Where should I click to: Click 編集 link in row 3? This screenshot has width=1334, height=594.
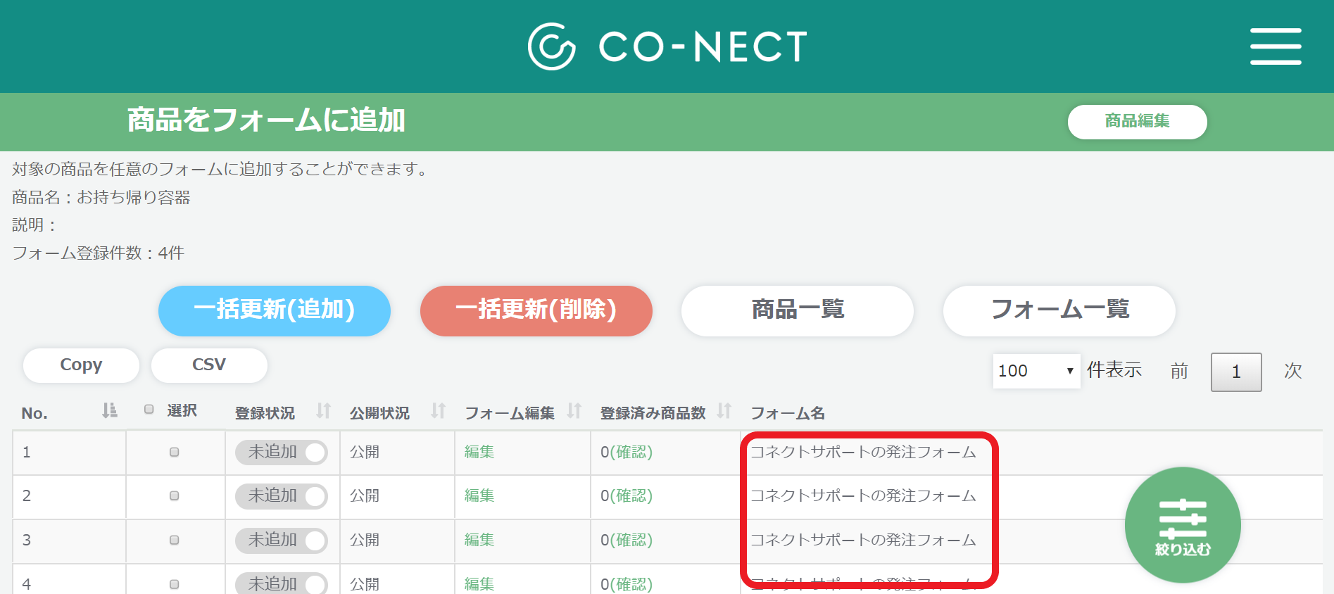[479, 540]
